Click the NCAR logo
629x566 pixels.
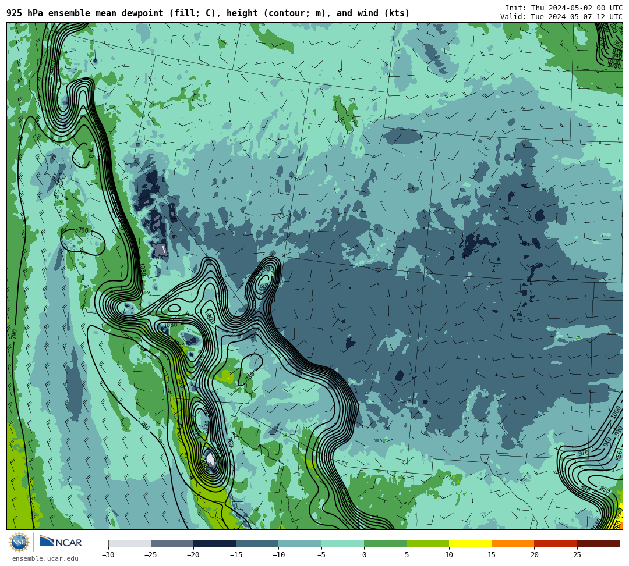pos(61,542)
